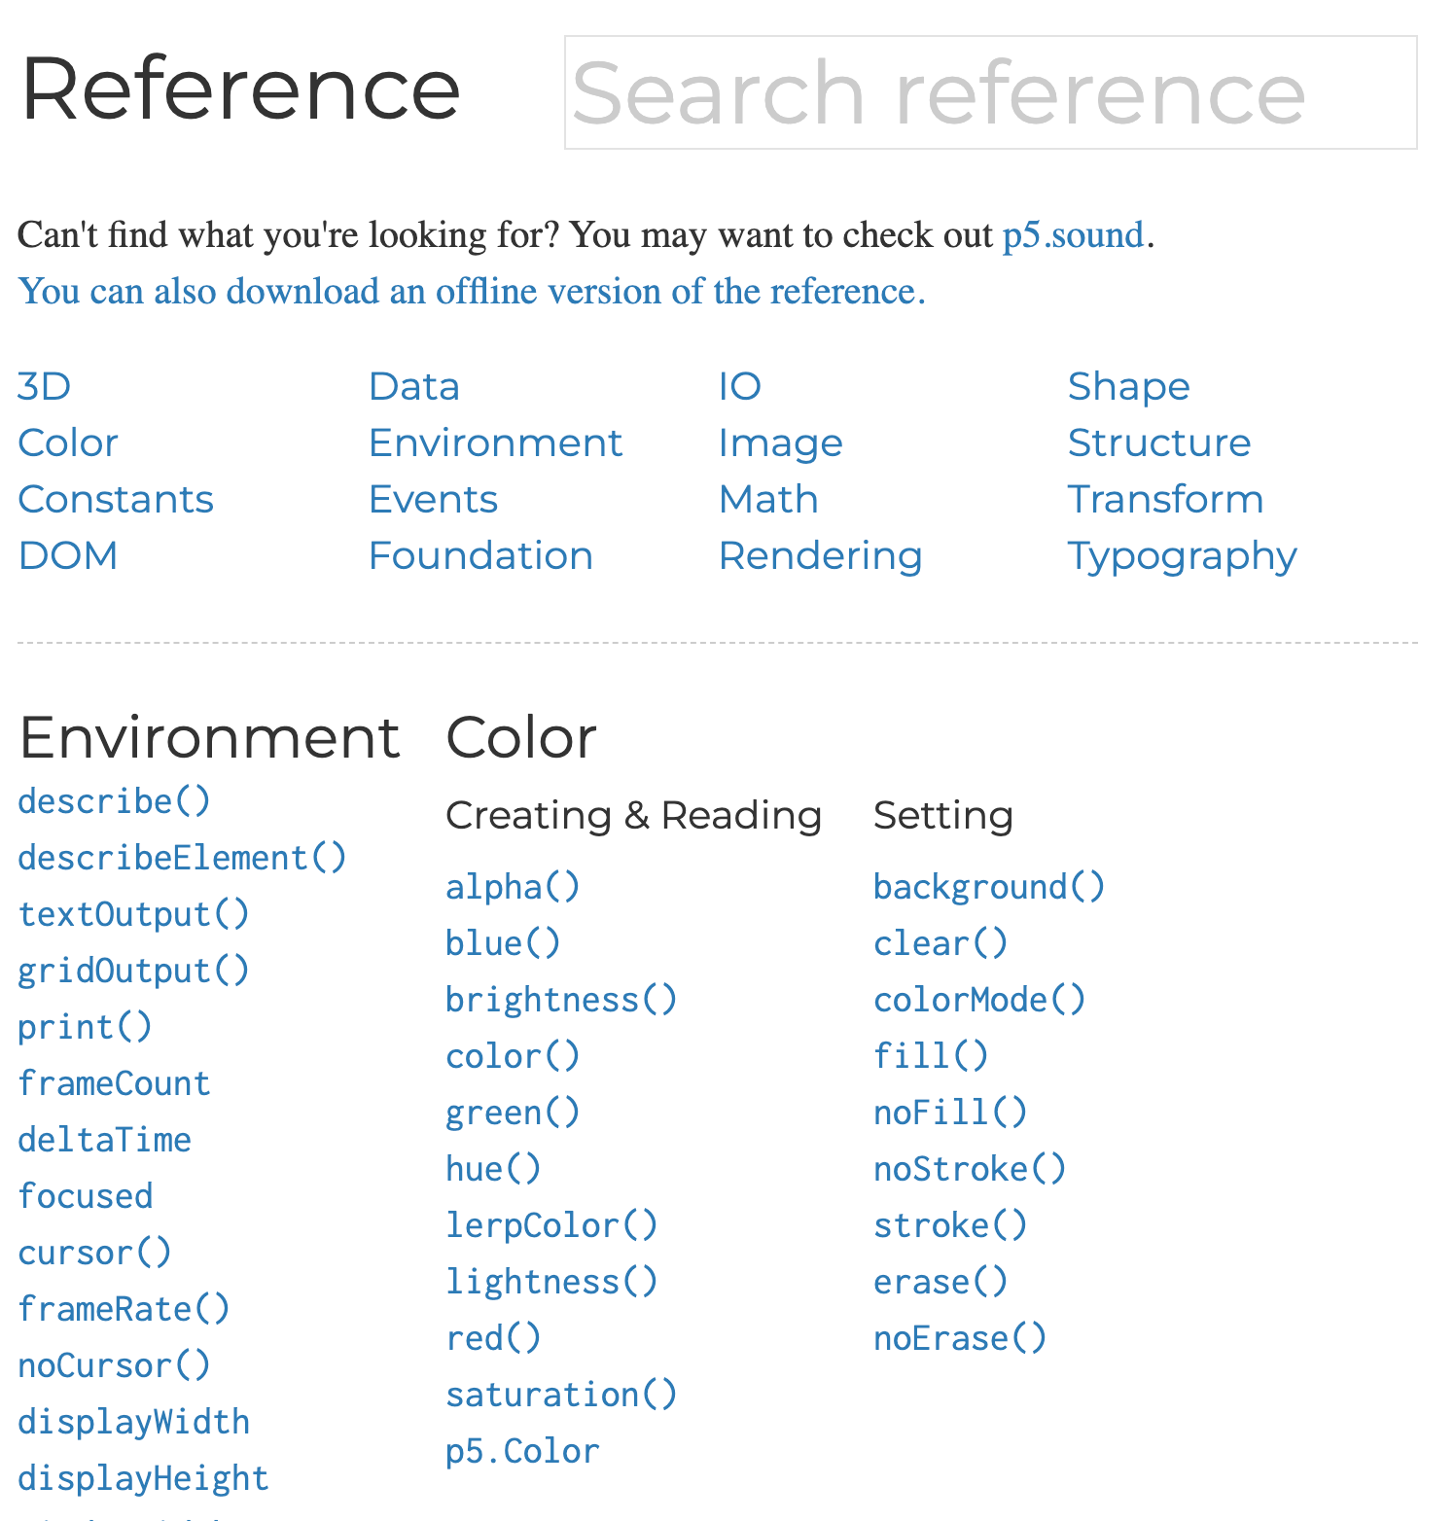The height and width of the screenshot is (1521, 1455).
Task: View the noStroke() documentation link
Action: pos(969,1169)
